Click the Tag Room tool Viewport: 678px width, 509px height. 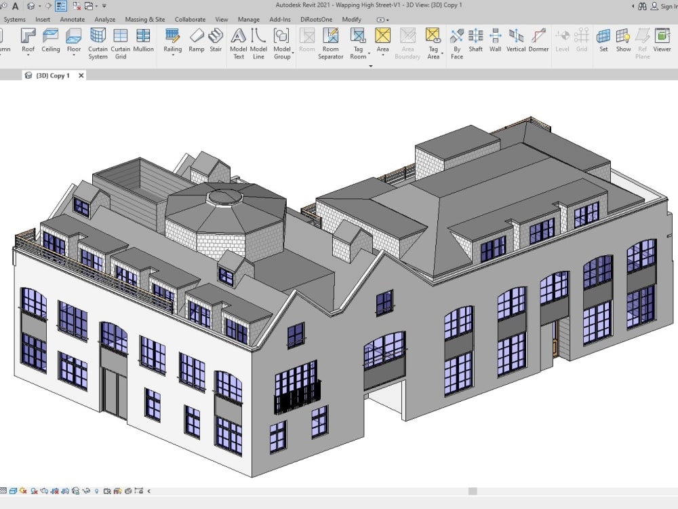click(358, 43)
